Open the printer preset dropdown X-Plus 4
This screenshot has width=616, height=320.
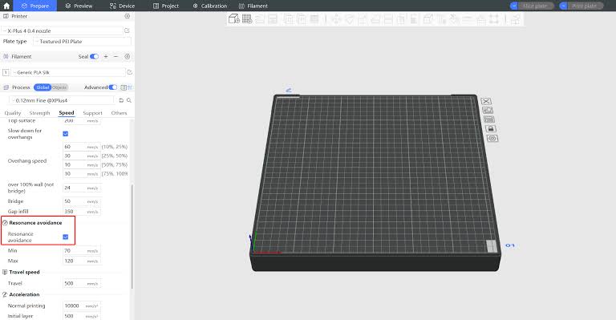[x=63, y=30]
